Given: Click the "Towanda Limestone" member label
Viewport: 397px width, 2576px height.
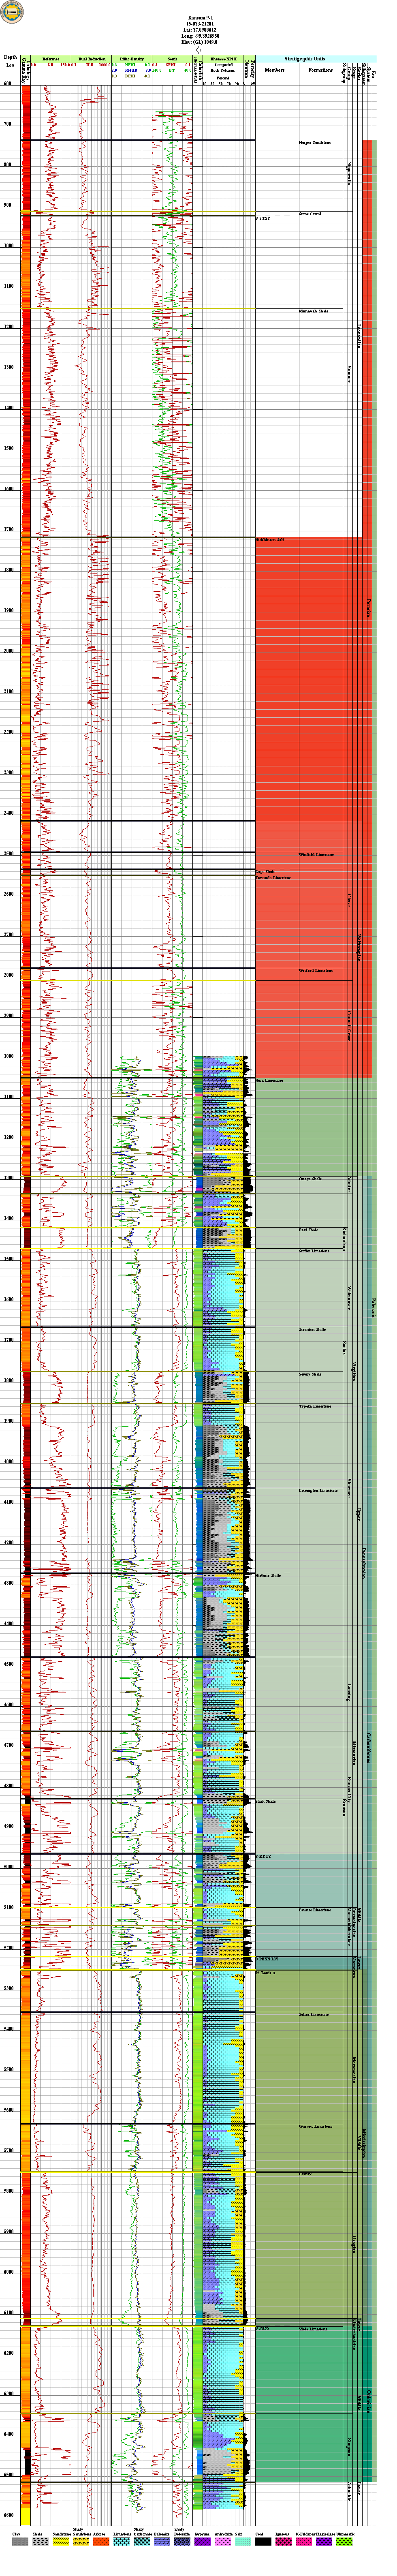Looking at the screenshot, I should (273, 878).
